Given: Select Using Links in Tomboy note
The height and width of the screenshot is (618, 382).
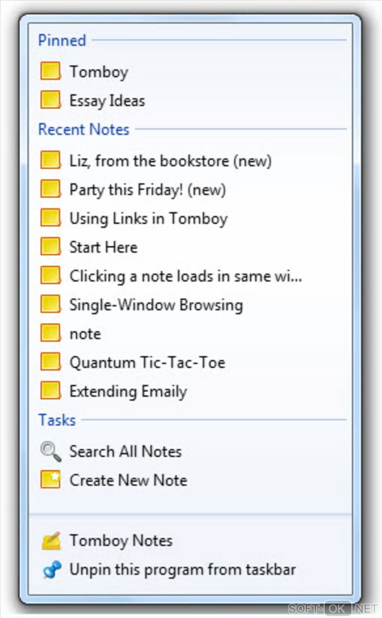Looking at the screenshot, I should pyautogui.click(x=148, y=218).
